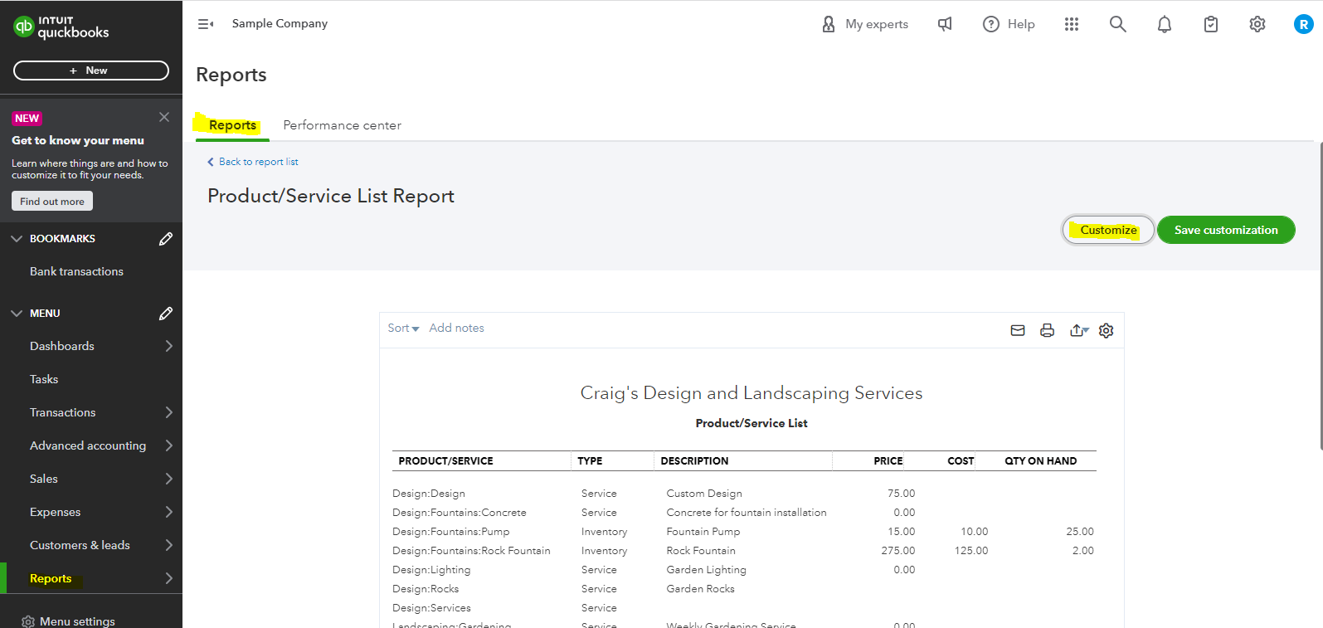Click the company title Craig's Design and Landscaping Services
Image resolution: width=1323 pixels, height=628 pixels.
pyautogui.click(x=751, y=393)
